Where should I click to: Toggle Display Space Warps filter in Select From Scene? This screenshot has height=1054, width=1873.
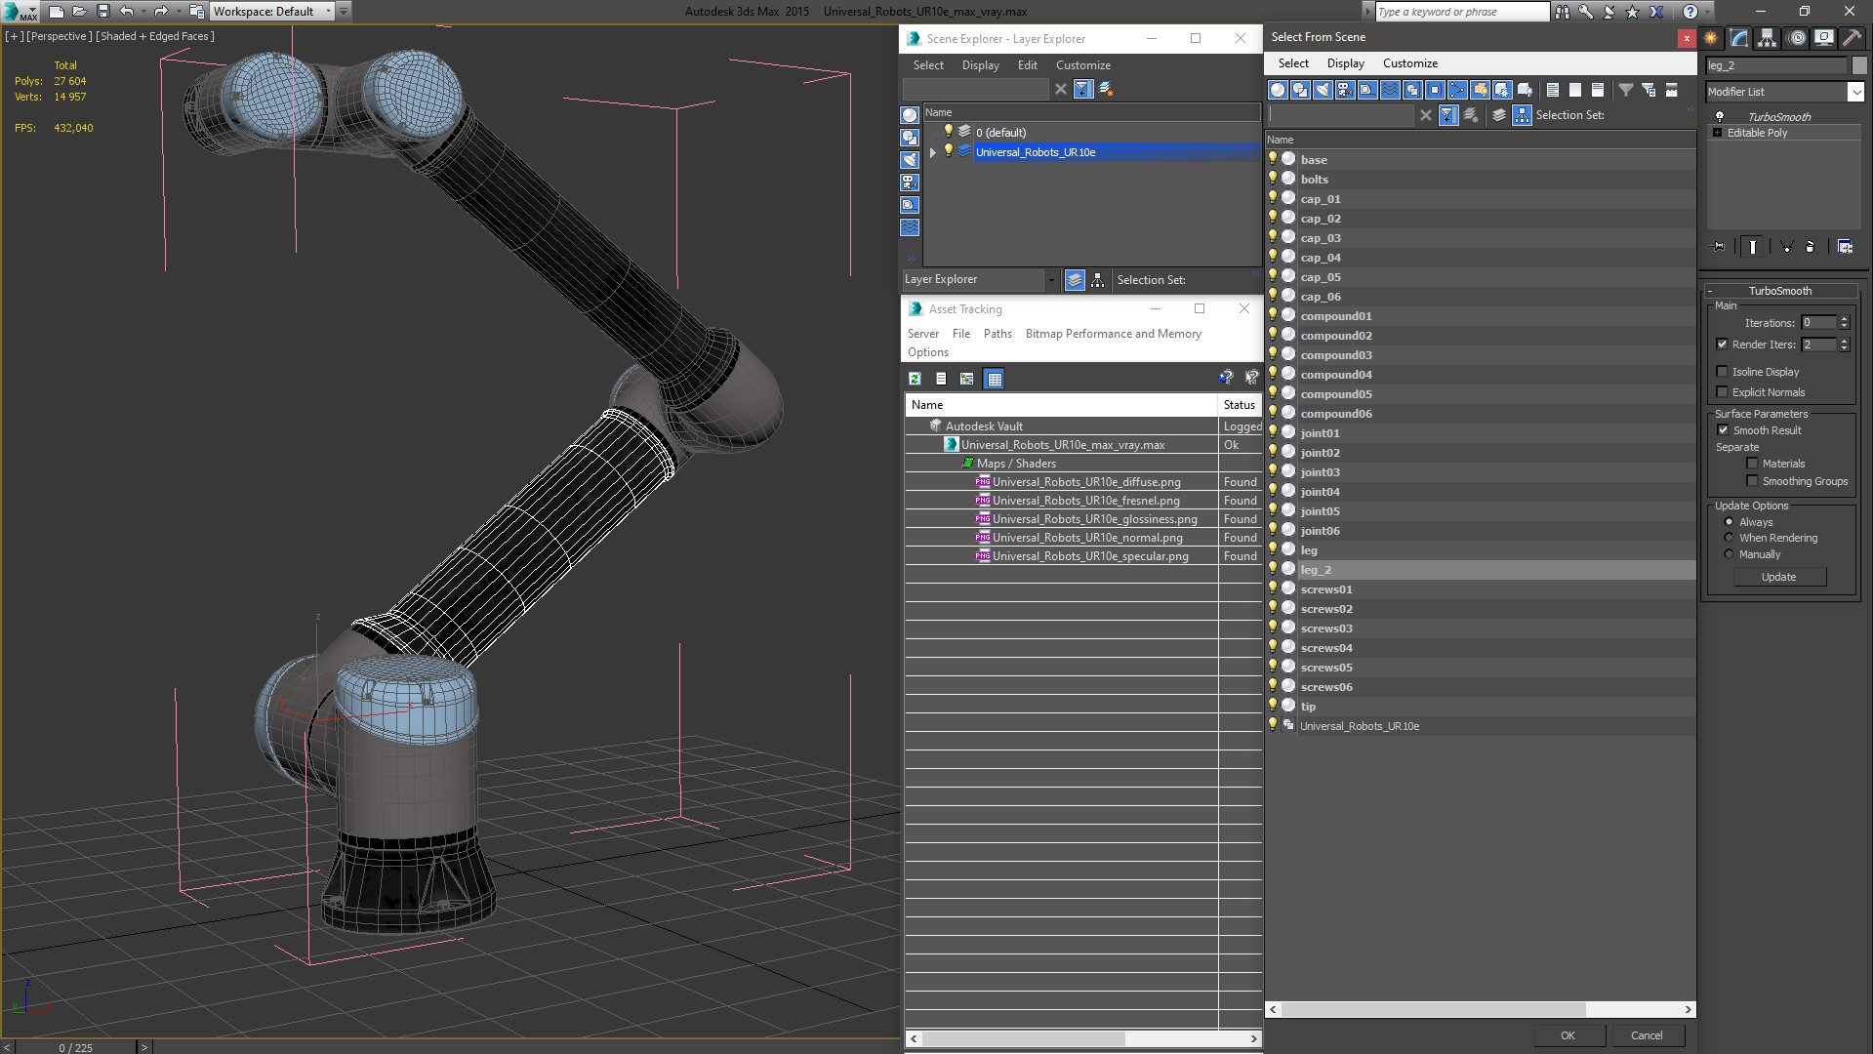coord(1390,90)
